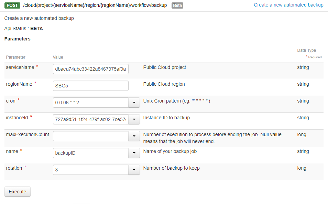
Task: Open the cron pattern dropdown arrow
Action: (x=134, y=103)
